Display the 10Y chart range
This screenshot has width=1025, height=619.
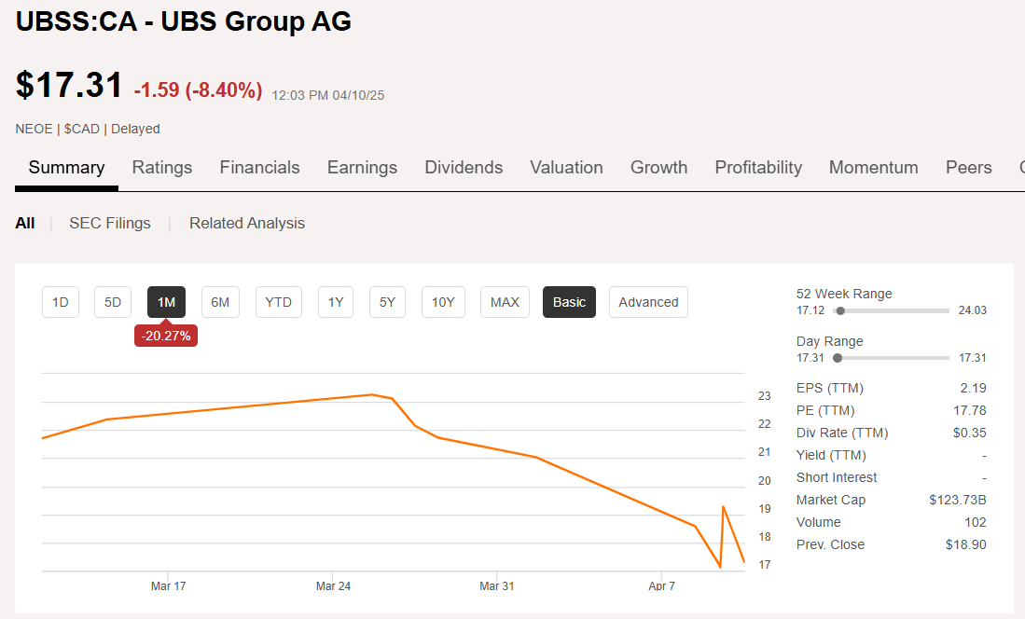point(443,301)
